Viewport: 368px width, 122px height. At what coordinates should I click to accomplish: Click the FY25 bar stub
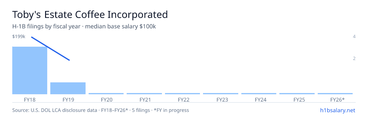pos(297,94)
